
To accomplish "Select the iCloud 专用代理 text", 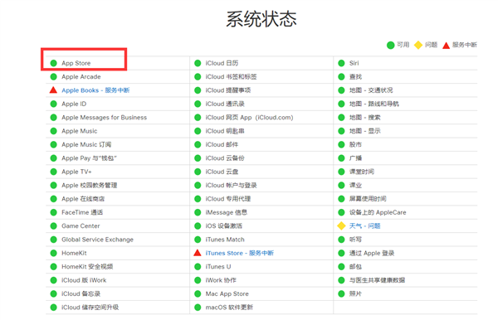I will [x=228, y=199].
